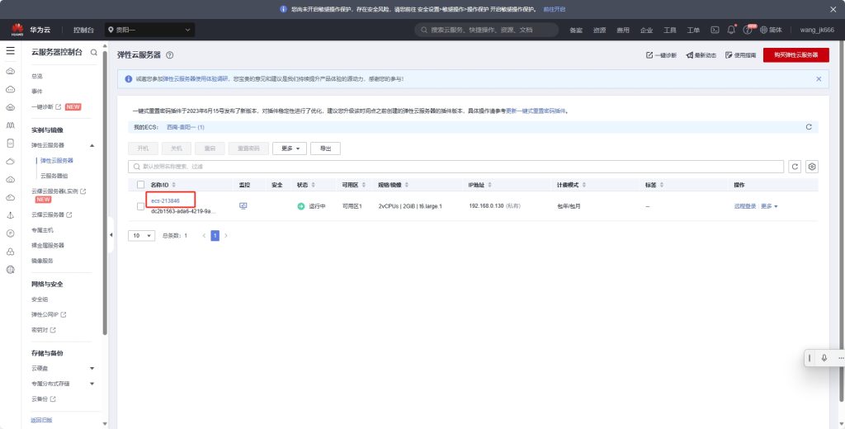Viewport: 845px width, 429px height.
Task: Filter by 西南-贵阳一 (1) region link
Action: (x=186, y=127)
